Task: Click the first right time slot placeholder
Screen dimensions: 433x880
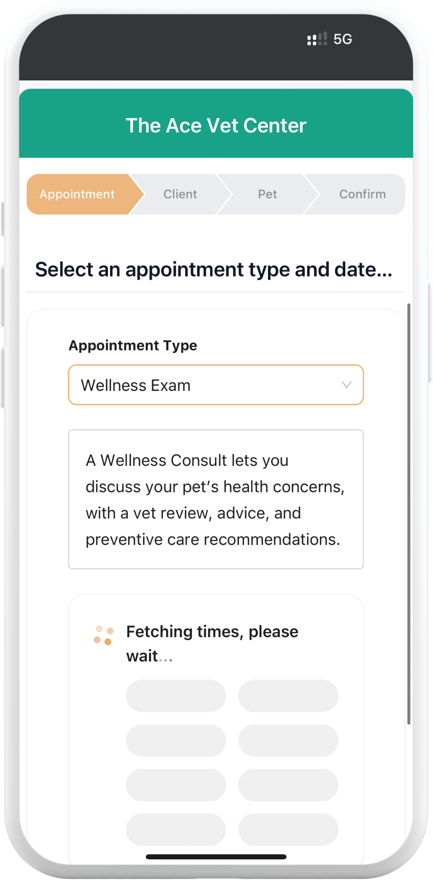Action: pos(288,696)
